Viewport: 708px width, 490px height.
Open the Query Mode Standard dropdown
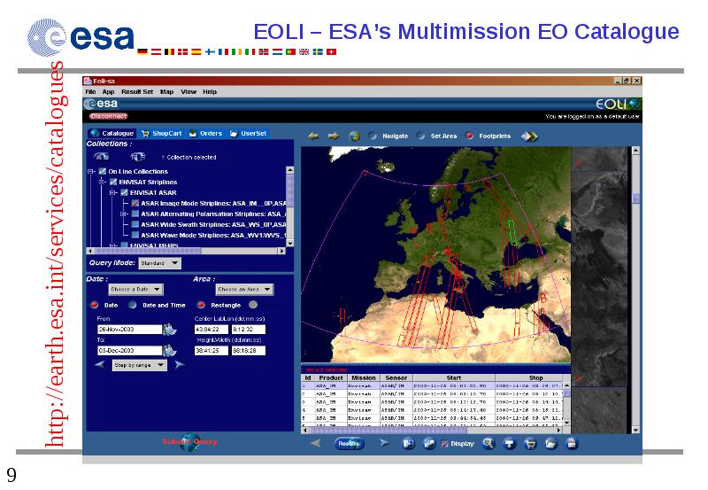[160, 263]
